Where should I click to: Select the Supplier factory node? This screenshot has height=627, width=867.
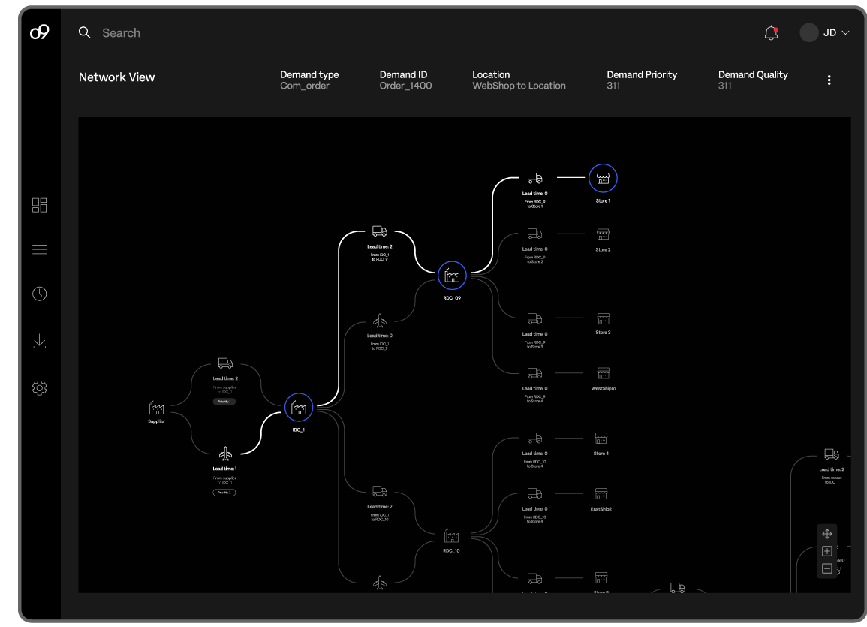click(x=156, y=409)
